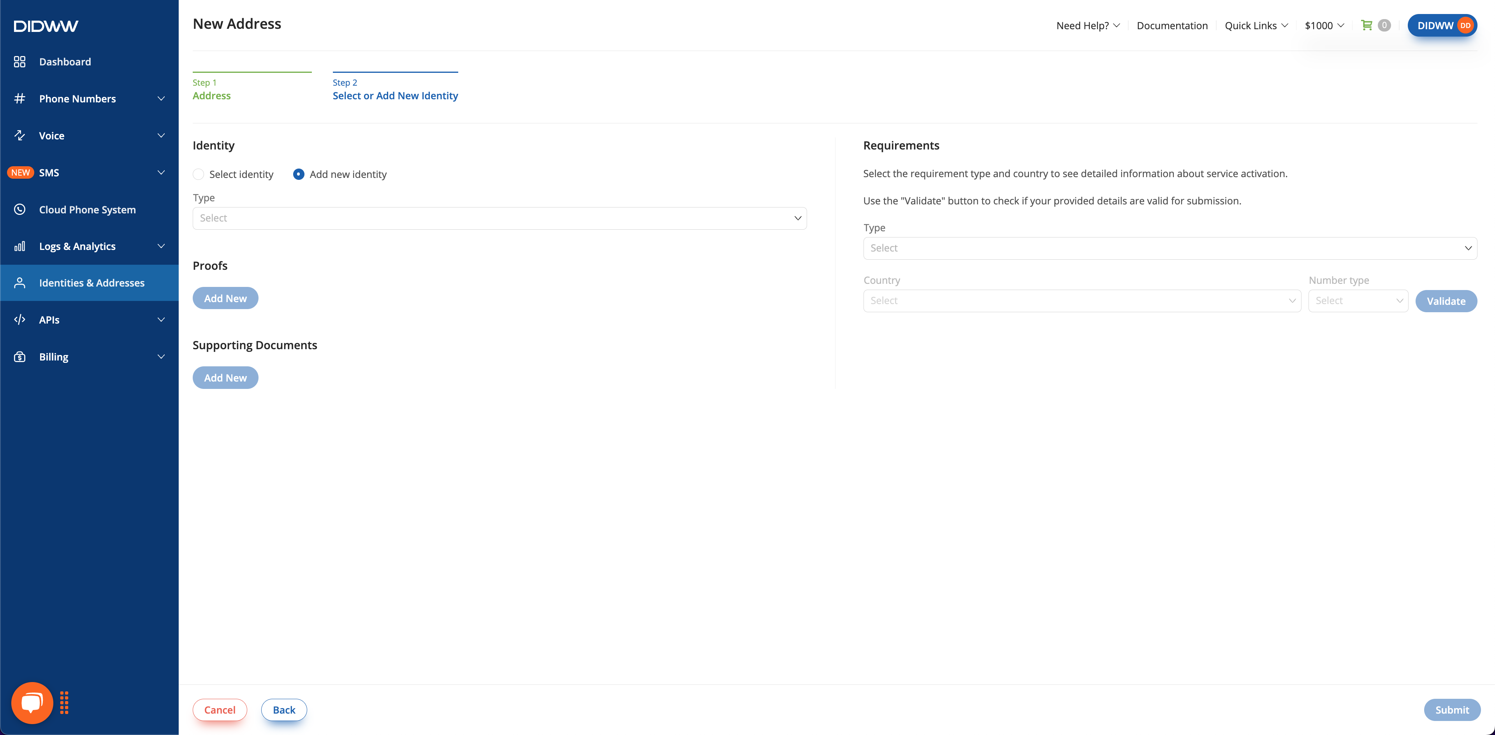
Task: Click the Validate button
Action: tap(1446, 301)
